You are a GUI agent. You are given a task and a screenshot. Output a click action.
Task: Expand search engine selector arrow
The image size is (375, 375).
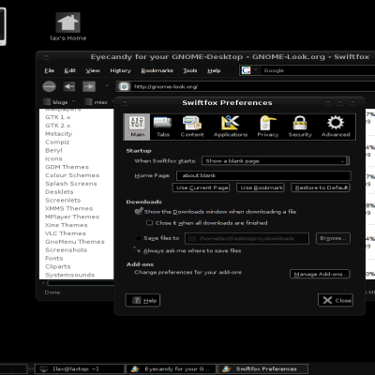click(255, 69)
